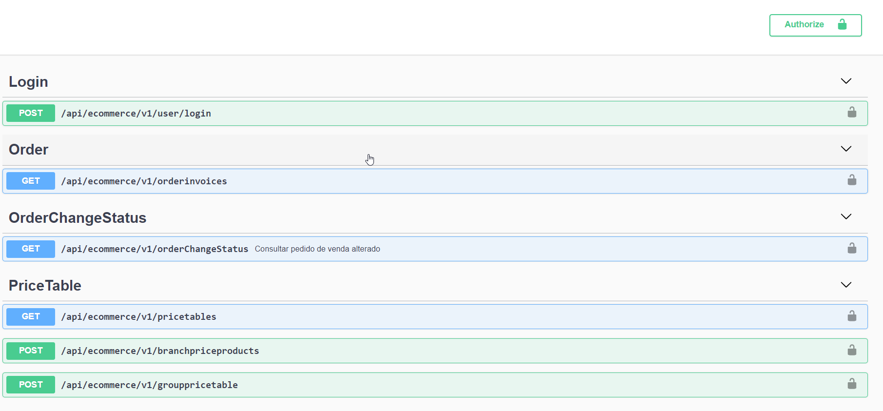Expand the GET badge for orderinvoices

31,181
